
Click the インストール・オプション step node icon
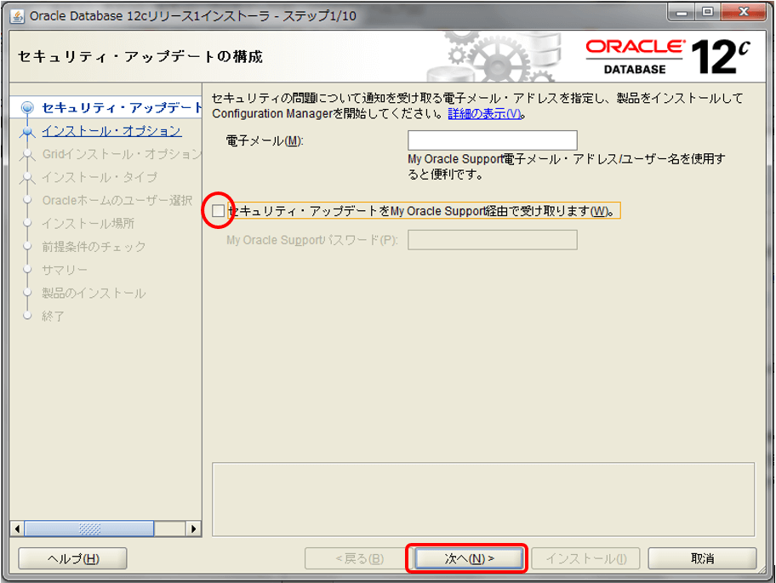tap(28, 131)
